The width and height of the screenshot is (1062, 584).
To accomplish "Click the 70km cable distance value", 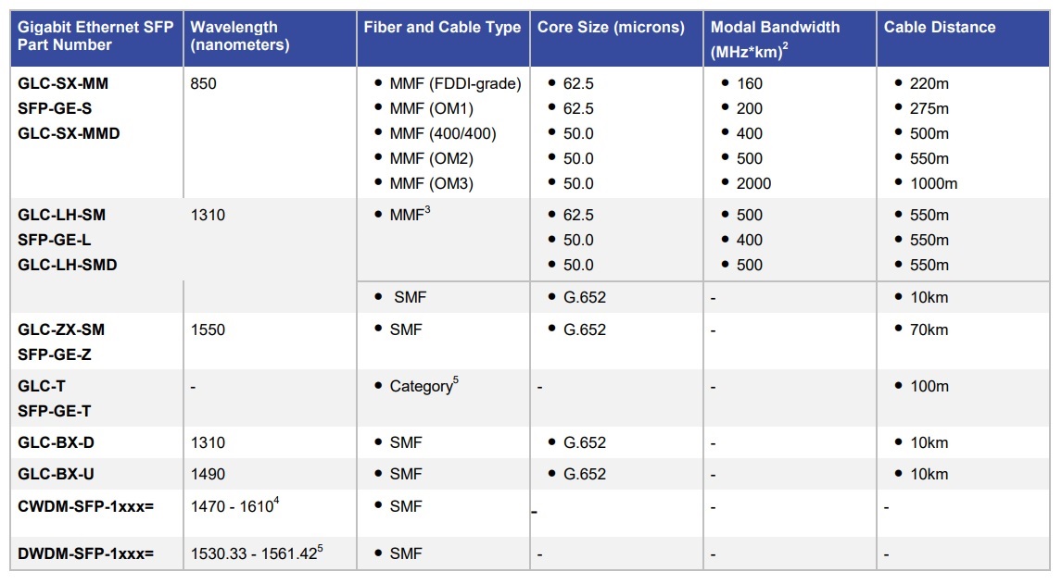I will [929, 329].
